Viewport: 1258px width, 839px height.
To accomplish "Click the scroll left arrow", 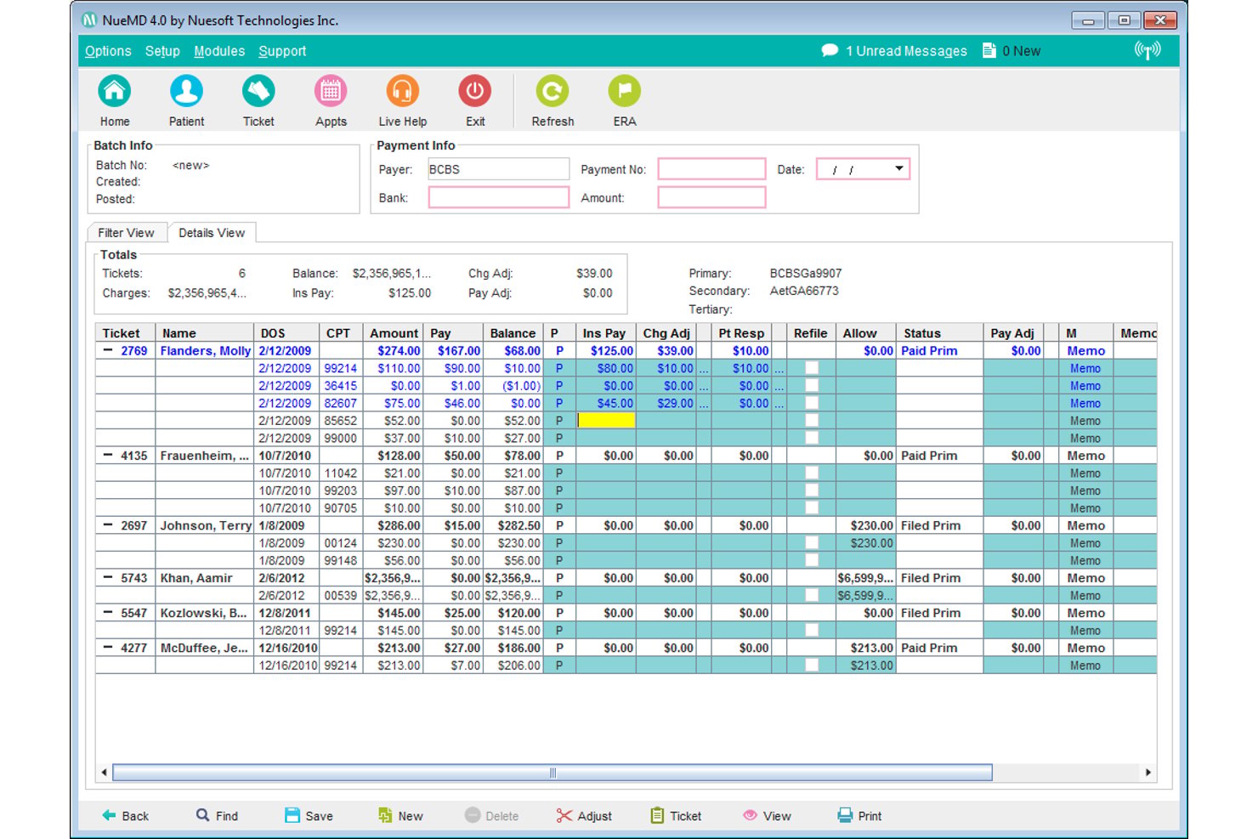I will pyautogui.click(x=104, y=773).
